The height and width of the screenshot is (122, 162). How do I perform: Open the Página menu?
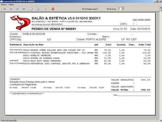click(x=11, y=5)
